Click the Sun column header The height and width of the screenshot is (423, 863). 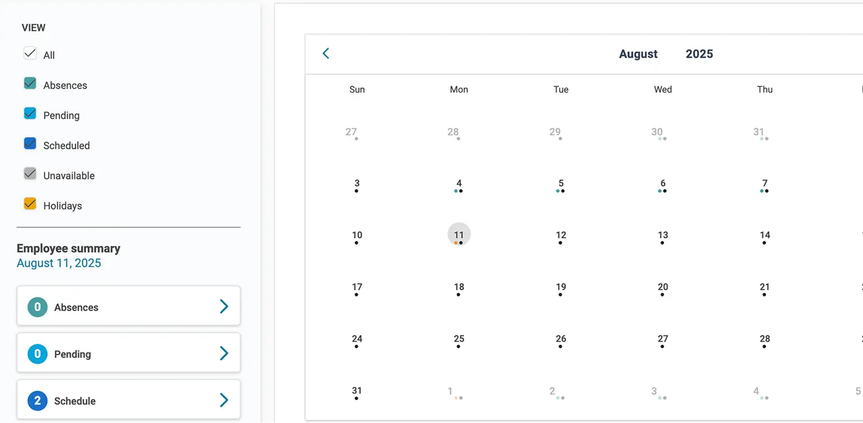tap(356, 89)
